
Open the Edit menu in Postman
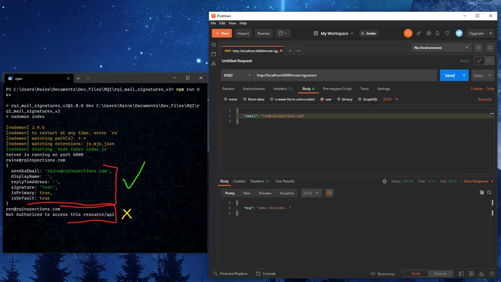[x=222, y=23]
